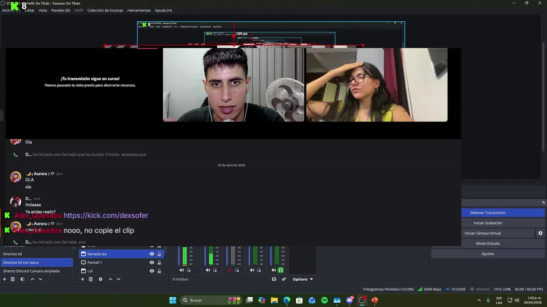
Task: Click the CPU: 2.9% status text
Action: [502, 289]
